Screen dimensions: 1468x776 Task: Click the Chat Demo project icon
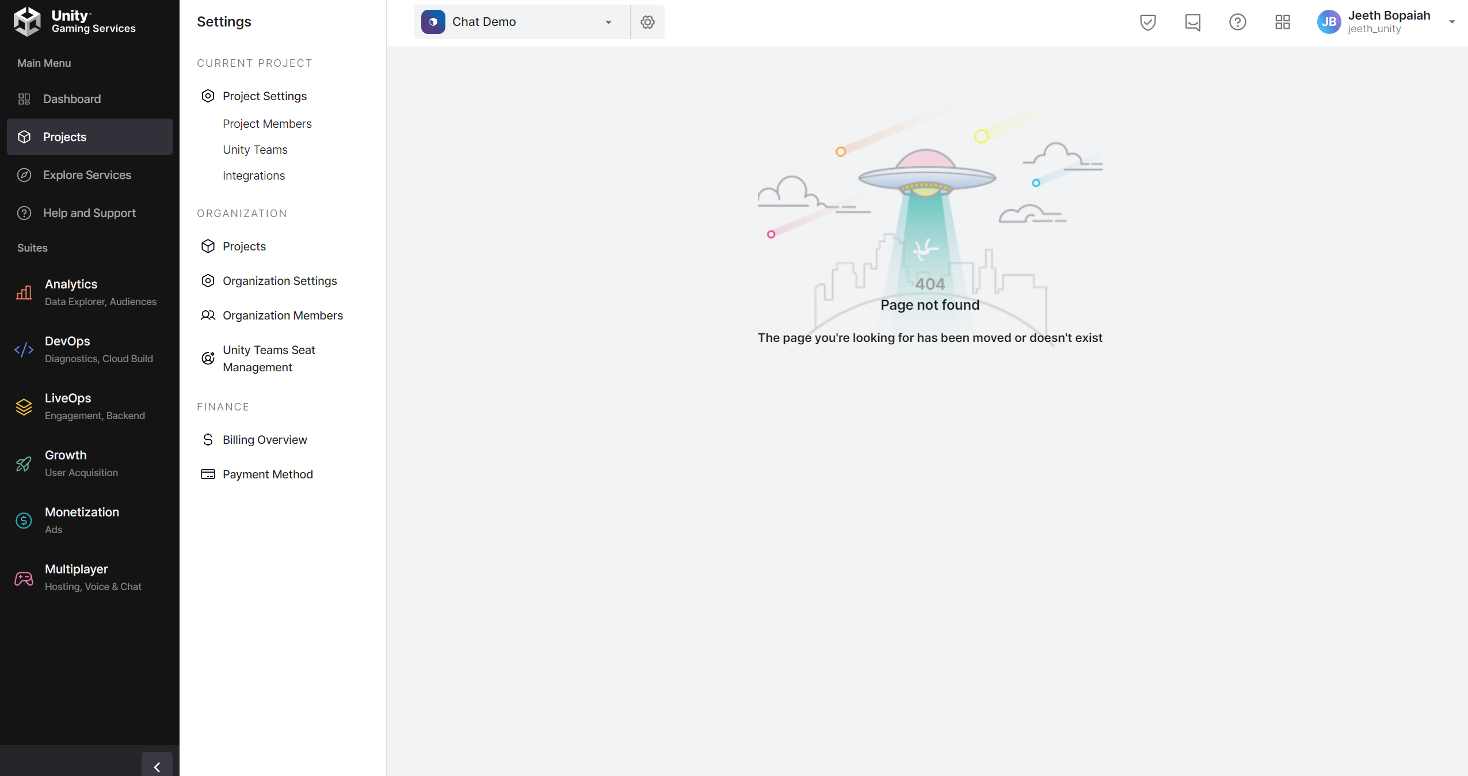[433, 22]
